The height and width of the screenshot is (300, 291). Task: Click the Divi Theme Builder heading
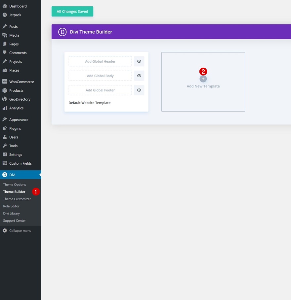pyautogui.click(x=91, y=32)
